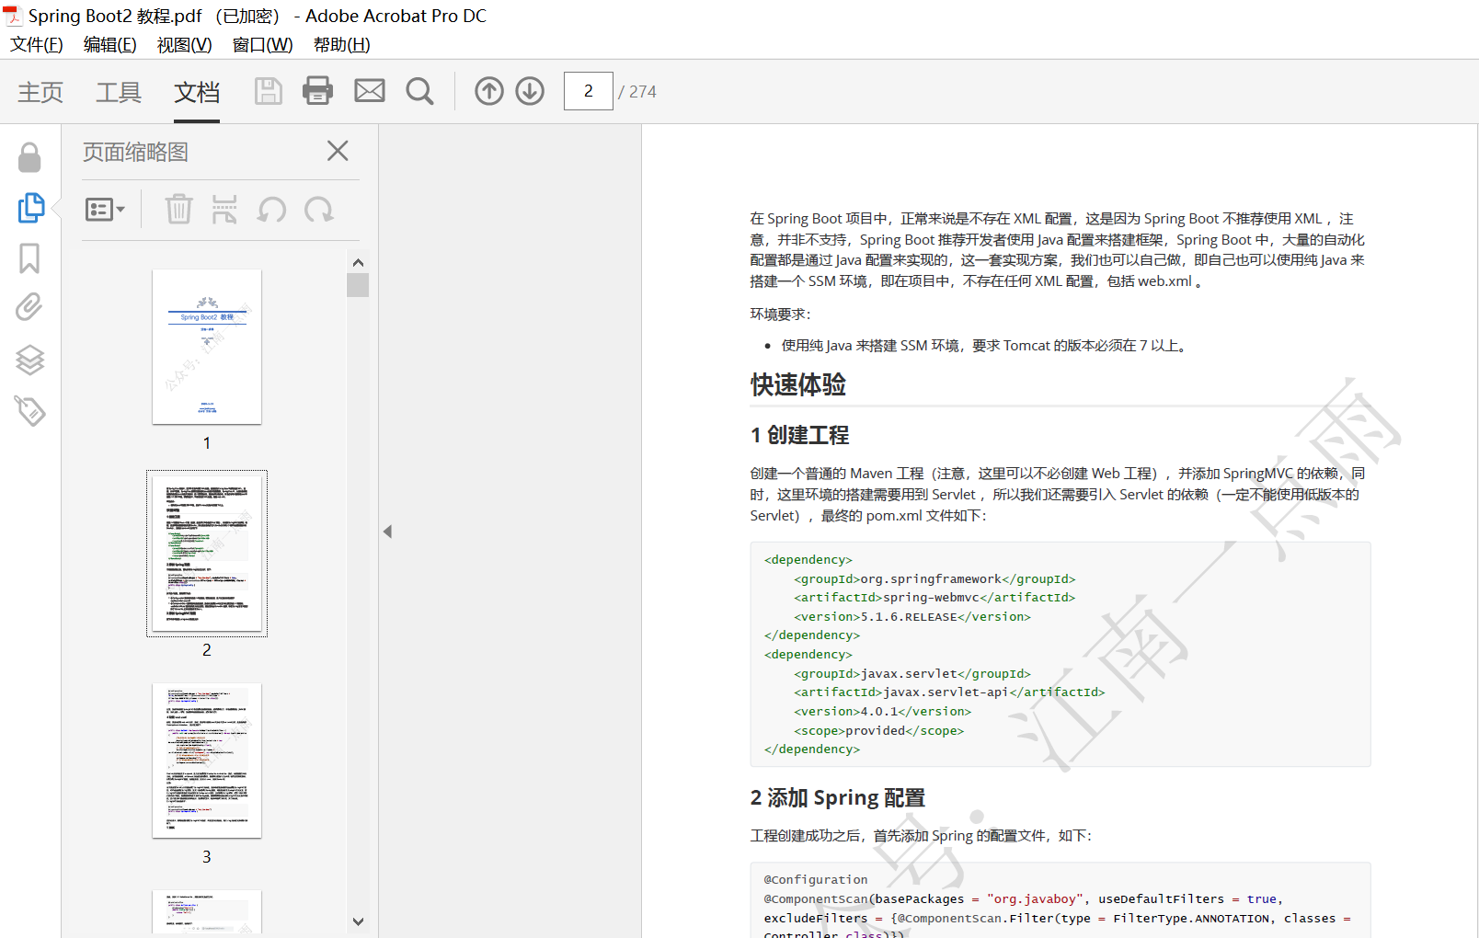This screenshot has width=1479, height=938.
Task: Open the bookmarks panel icon
Action: tap(29, 258)
